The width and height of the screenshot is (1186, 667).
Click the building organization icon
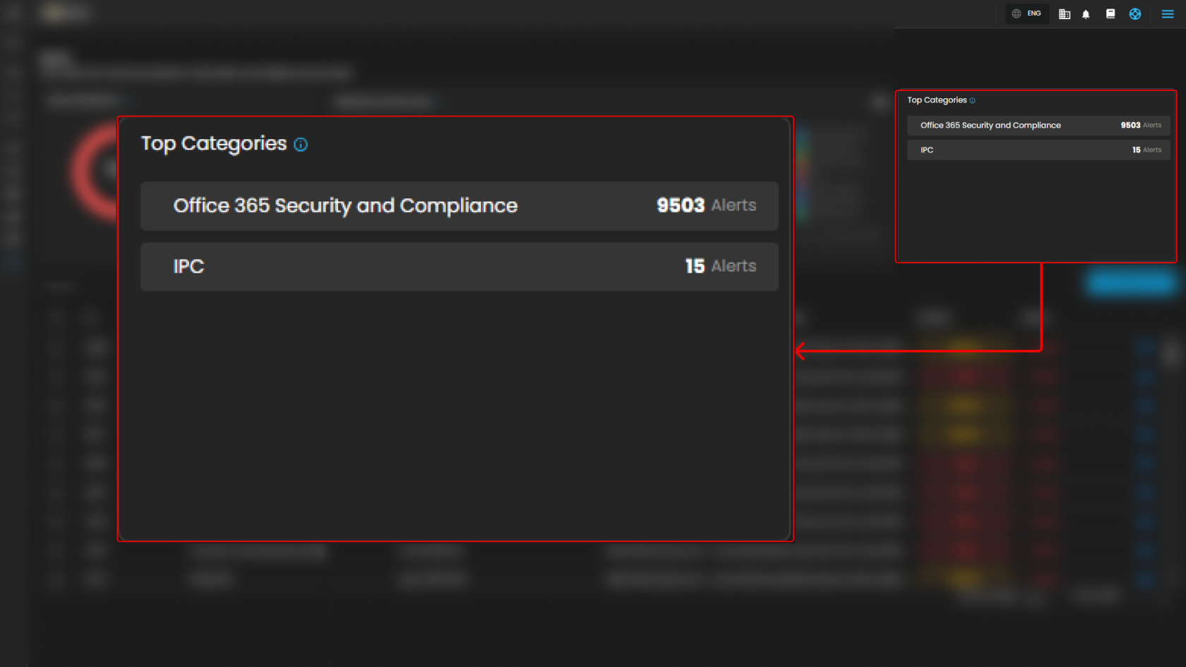tap(1065, 14)
